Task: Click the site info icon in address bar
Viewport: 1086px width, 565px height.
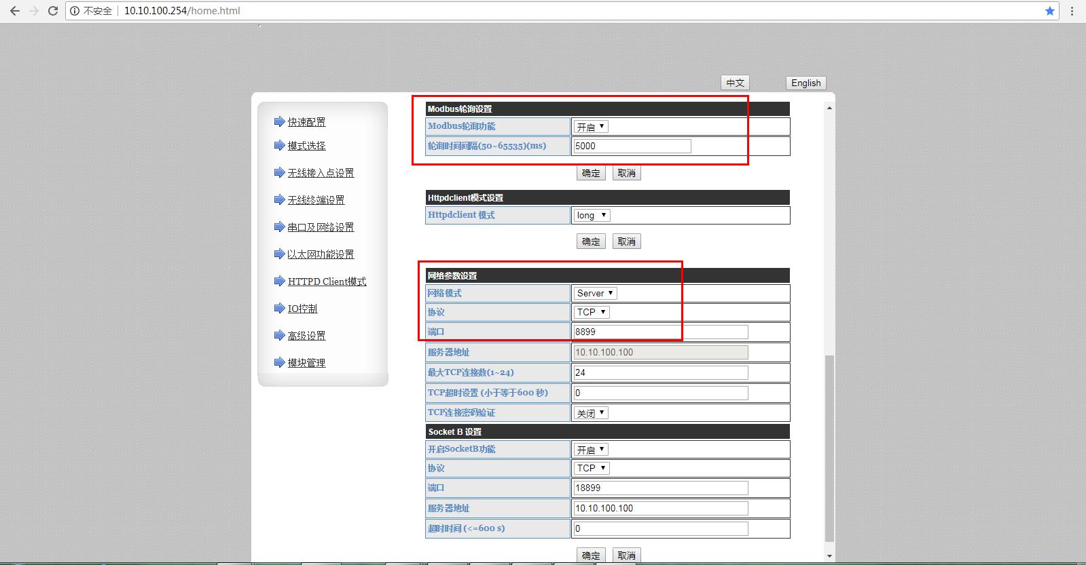Action: point(75,11)
